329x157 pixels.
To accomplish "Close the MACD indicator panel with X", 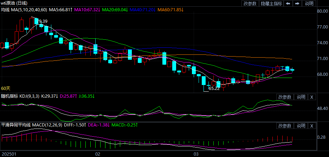I will 311,126.
